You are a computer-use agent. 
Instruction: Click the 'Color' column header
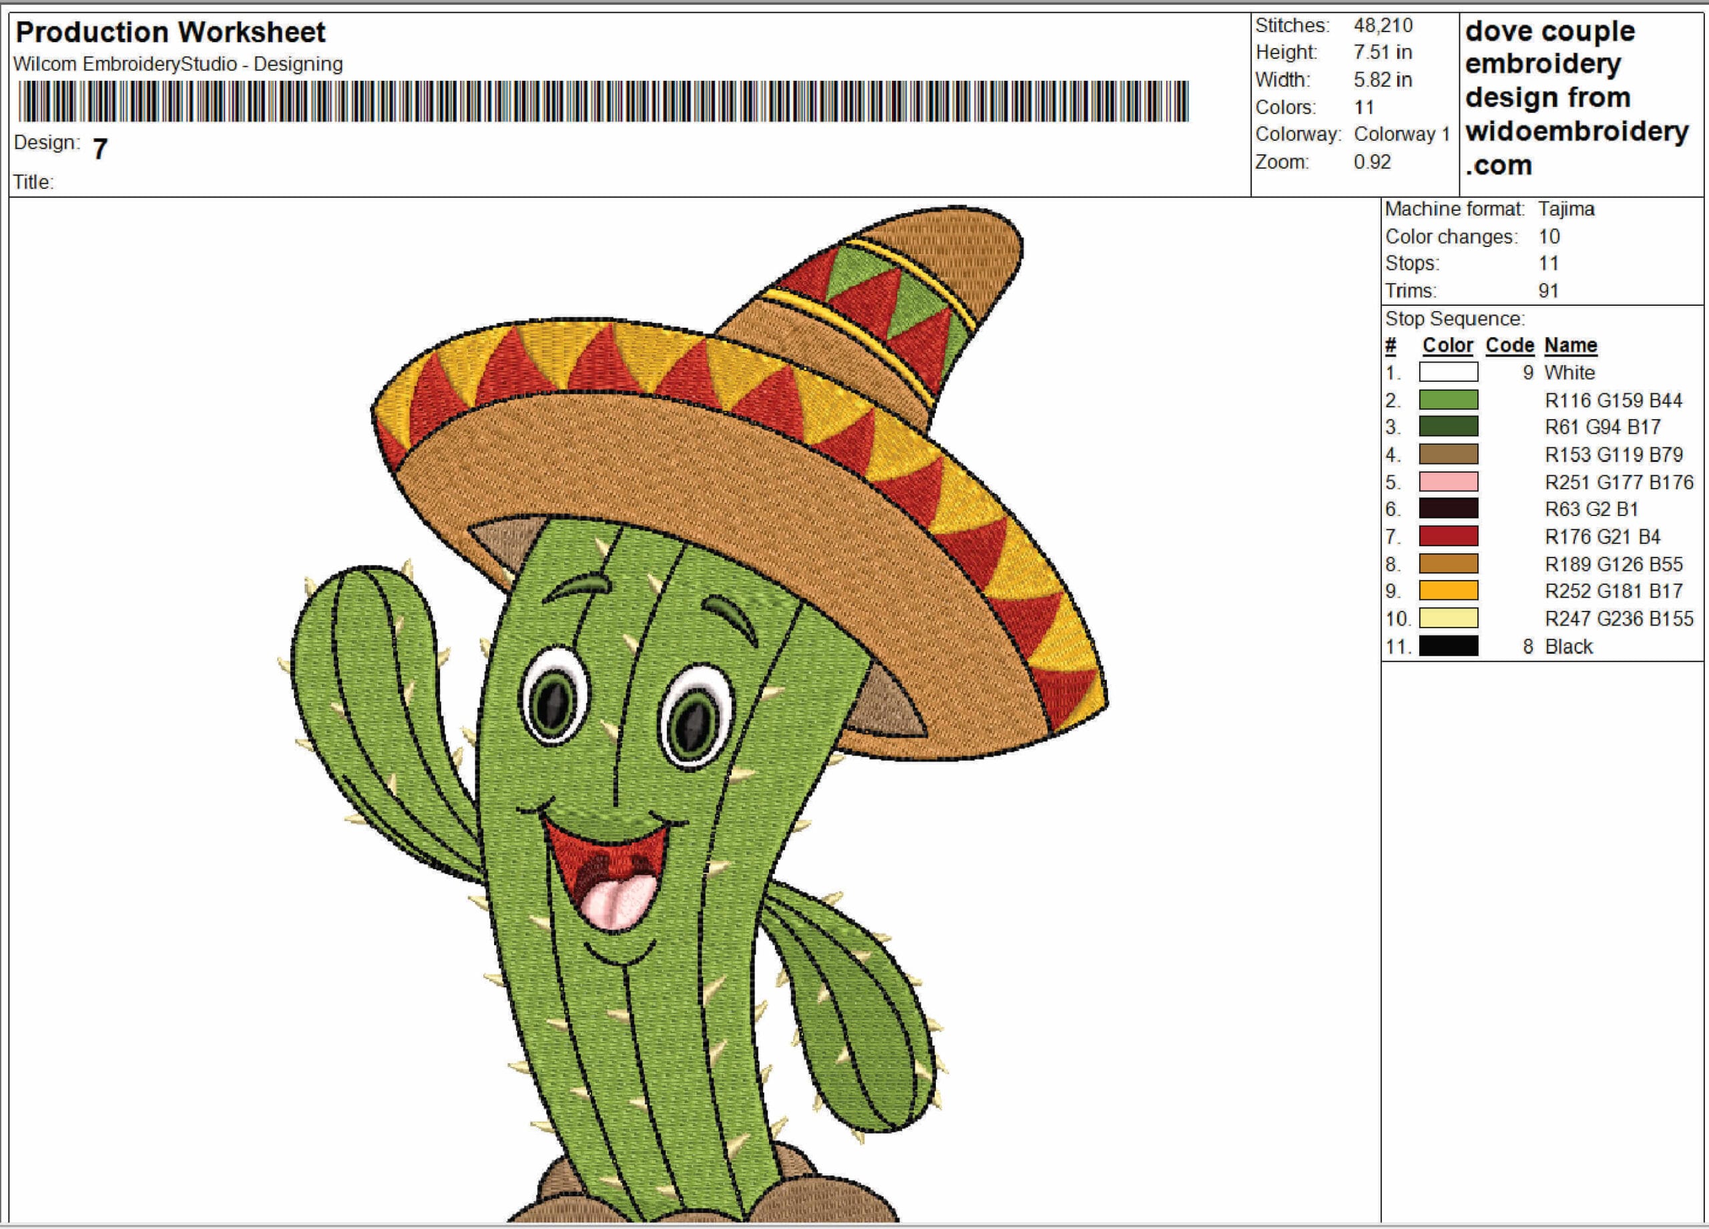pyautogui.click(x=1447, y=345)
